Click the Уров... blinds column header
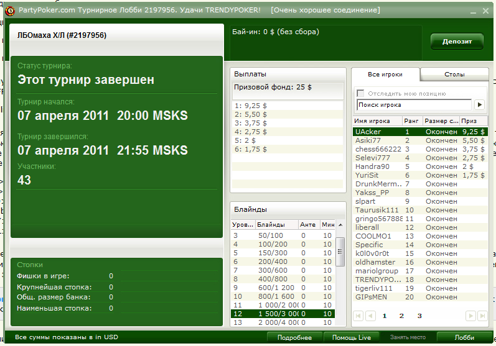Screen dimensions: 496x346 243,225
